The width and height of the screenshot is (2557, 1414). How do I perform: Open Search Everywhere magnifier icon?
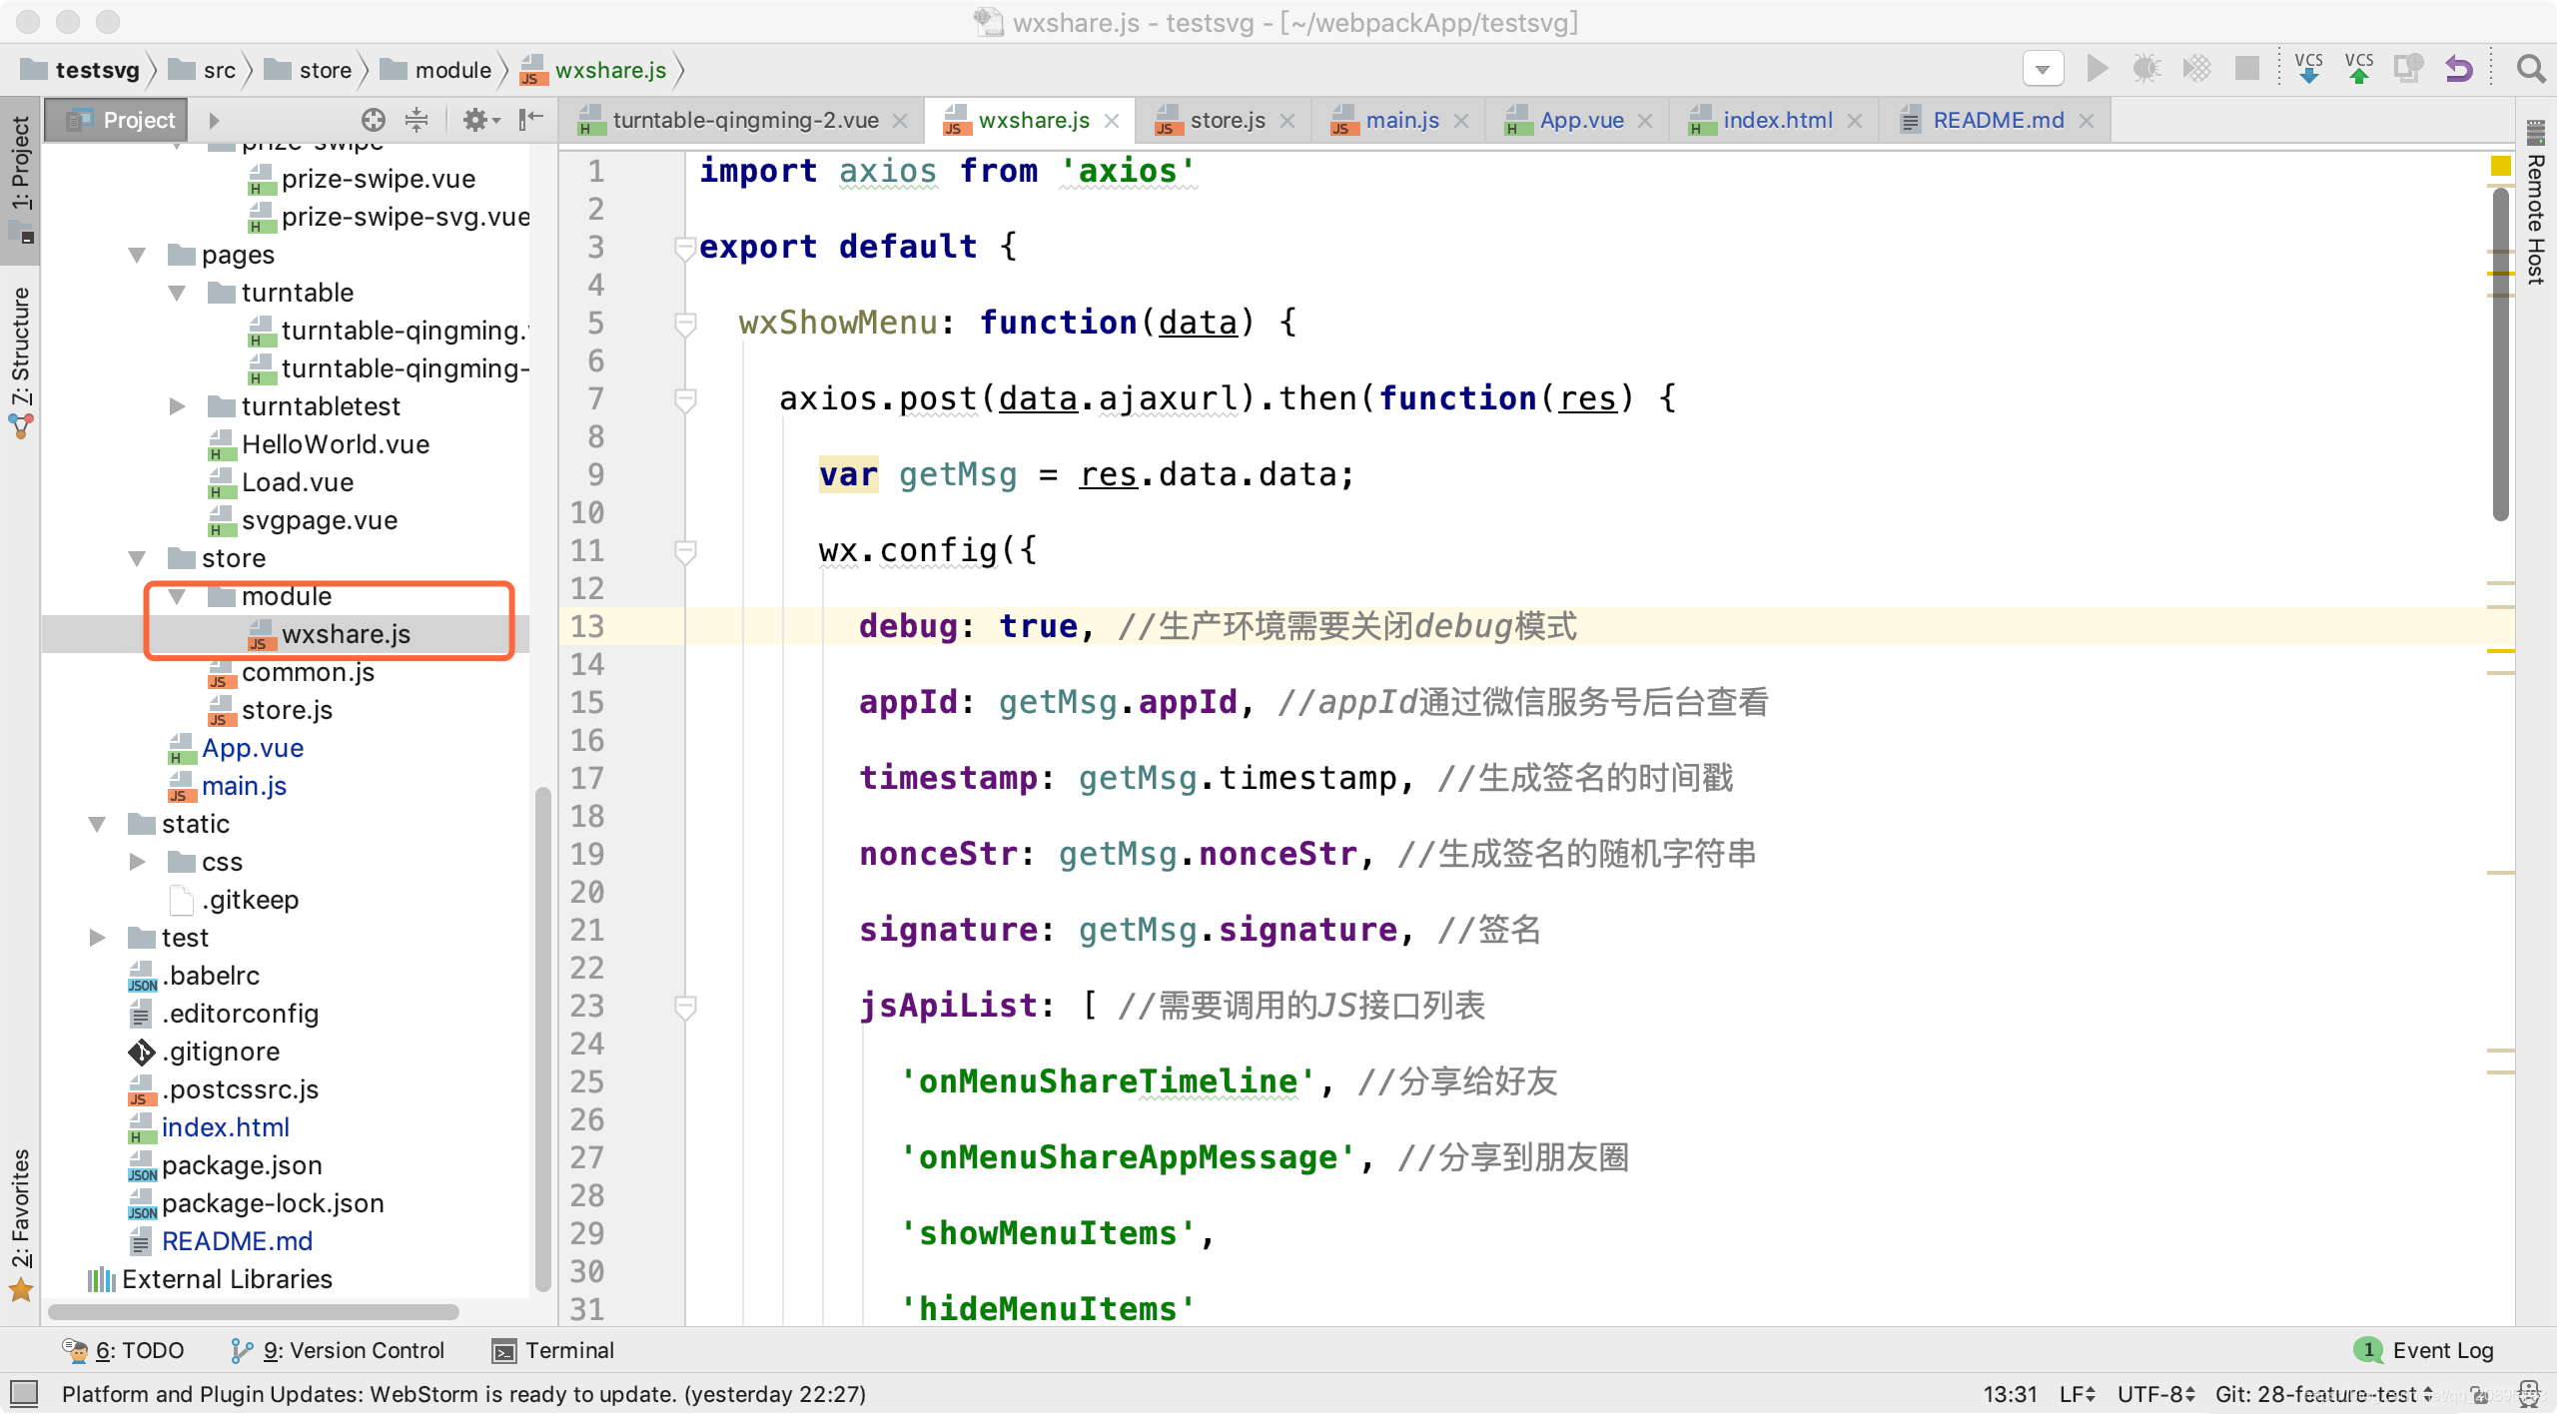(x=2531, y=69)
